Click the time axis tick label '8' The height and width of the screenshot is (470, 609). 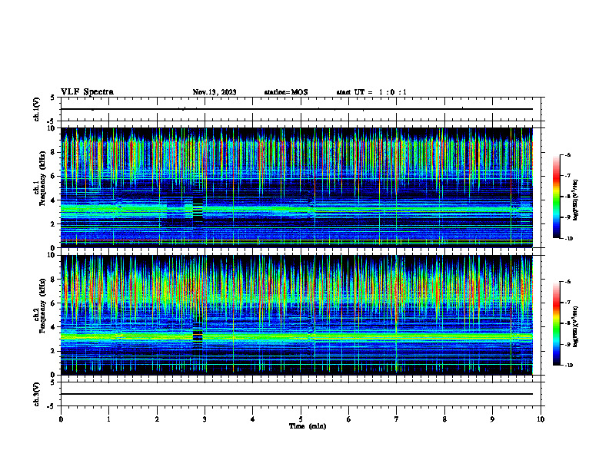tap(444, 419)
